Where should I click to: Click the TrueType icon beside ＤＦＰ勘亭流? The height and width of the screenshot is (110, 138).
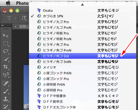[x=39, y=101]
